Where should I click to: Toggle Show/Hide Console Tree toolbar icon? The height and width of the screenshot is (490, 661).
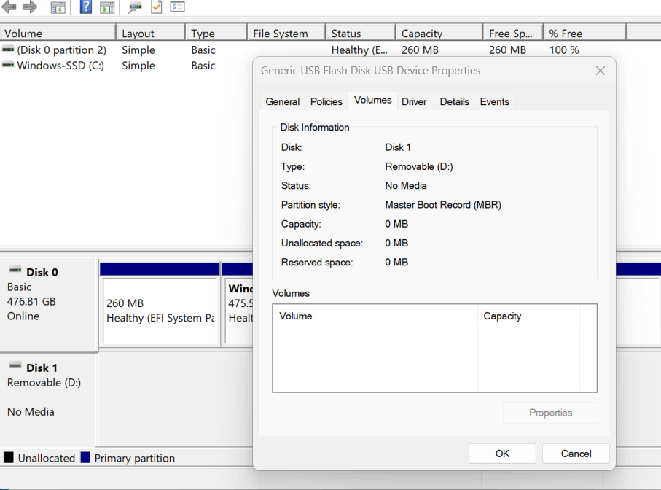coord(58,7)
